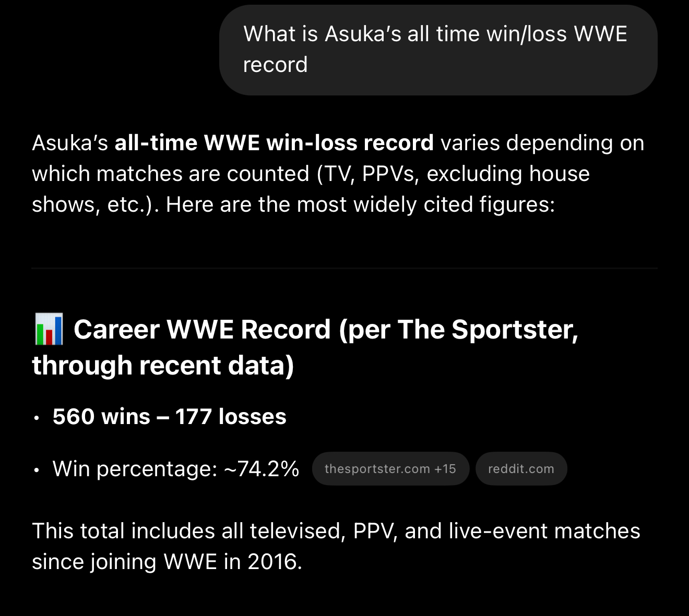
Task: Click the +15 additional sources count
Action: 445,469
